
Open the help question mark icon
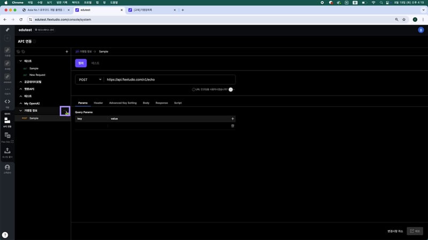(x=5, y=235)
